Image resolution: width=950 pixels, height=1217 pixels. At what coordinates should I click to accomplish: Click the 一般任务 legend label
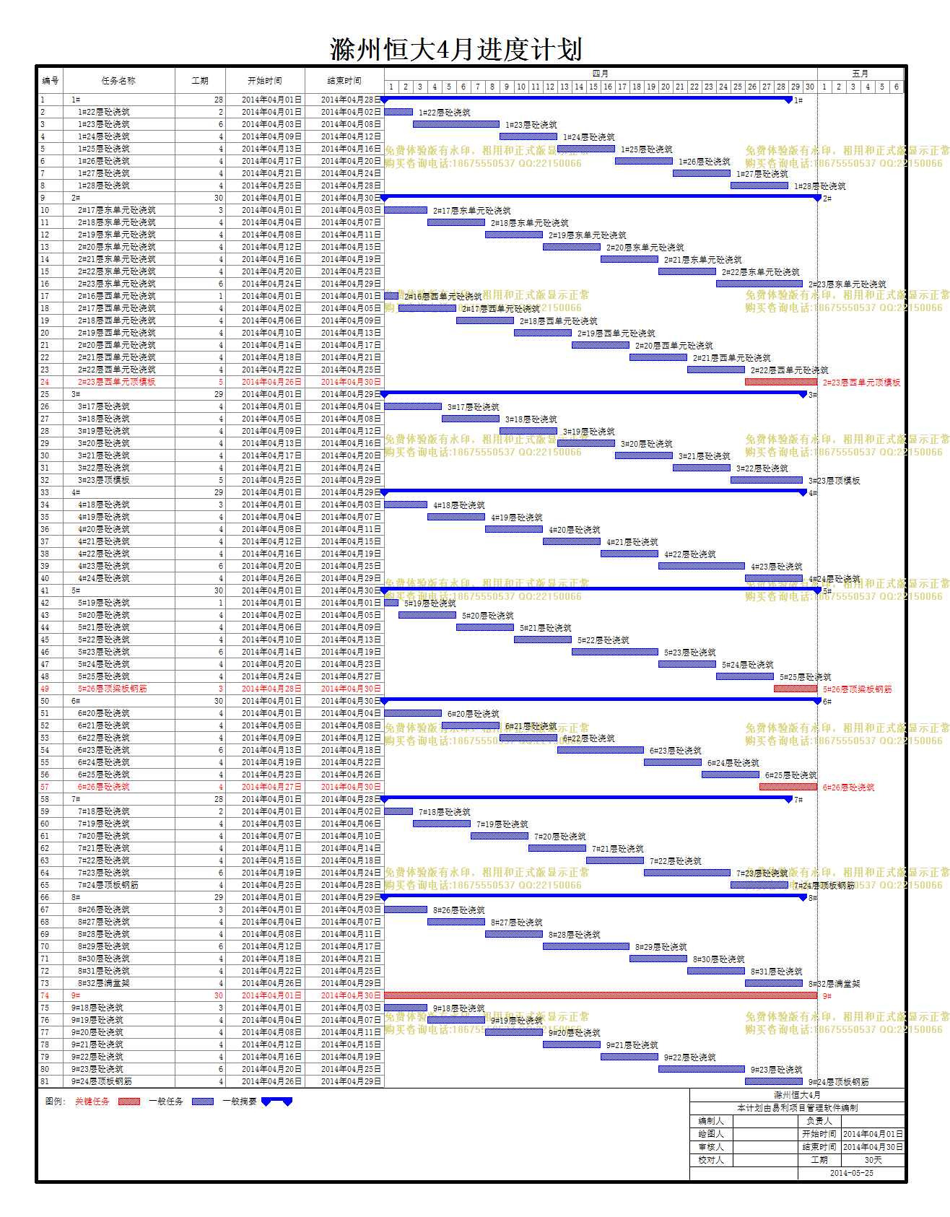click(166, 1102)
